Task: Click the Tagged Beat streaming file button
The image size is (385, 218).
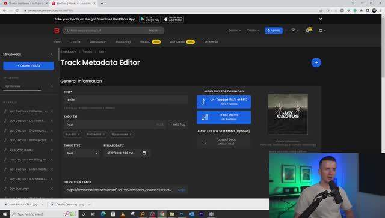Action: pyautogui.click(x=224, y=141)
